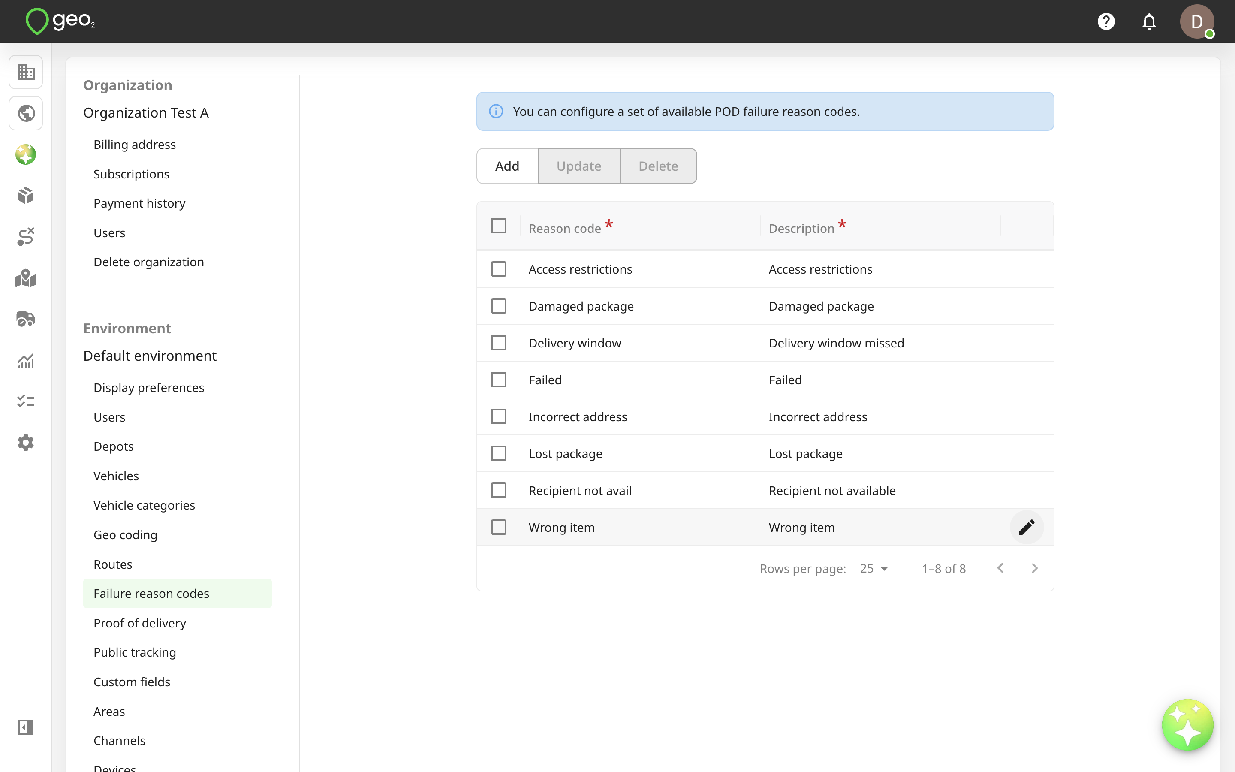Image resolution: width=1235 pixels, height=772 pixels.
Task: Open Billing address settings
Action: 135,145
